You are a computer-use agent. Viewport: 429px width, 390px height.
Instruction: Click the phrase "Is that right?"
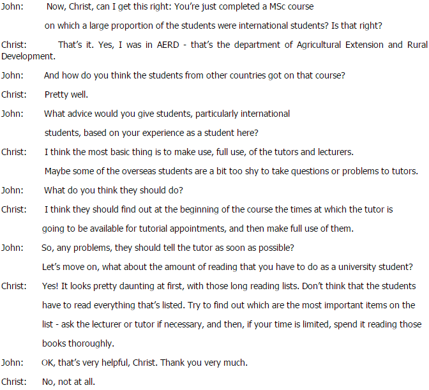356,26
